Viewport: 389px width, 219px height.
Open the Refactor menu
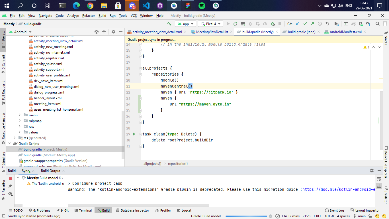coord(89,16)
